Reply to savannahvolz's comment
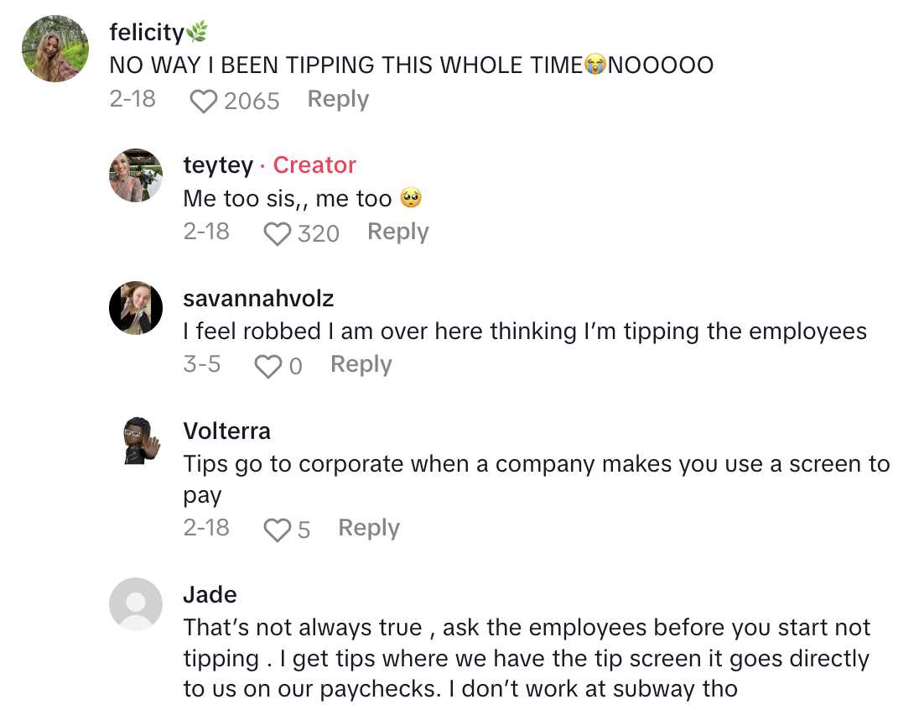Screen dimensions: 919x710 tap(361, 364)
